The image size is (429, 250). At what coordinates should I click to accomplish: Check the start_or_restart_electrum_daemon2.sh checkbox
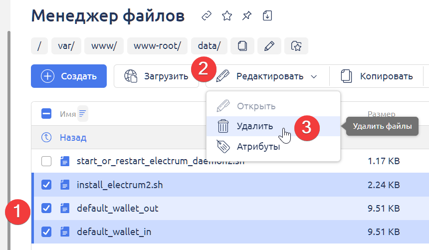46,161
